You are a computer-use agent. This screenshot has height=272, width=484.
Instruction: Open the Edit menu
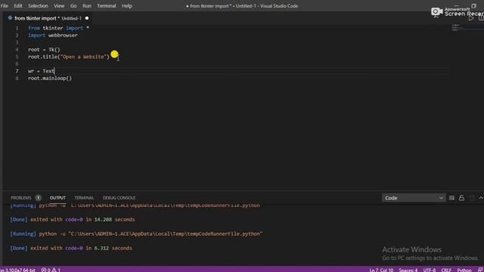[x=18, y=6]
